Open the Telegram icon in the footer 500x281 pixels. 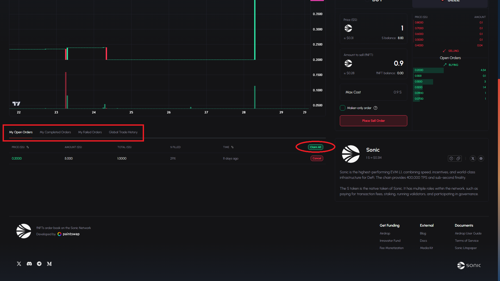point(39,264)
